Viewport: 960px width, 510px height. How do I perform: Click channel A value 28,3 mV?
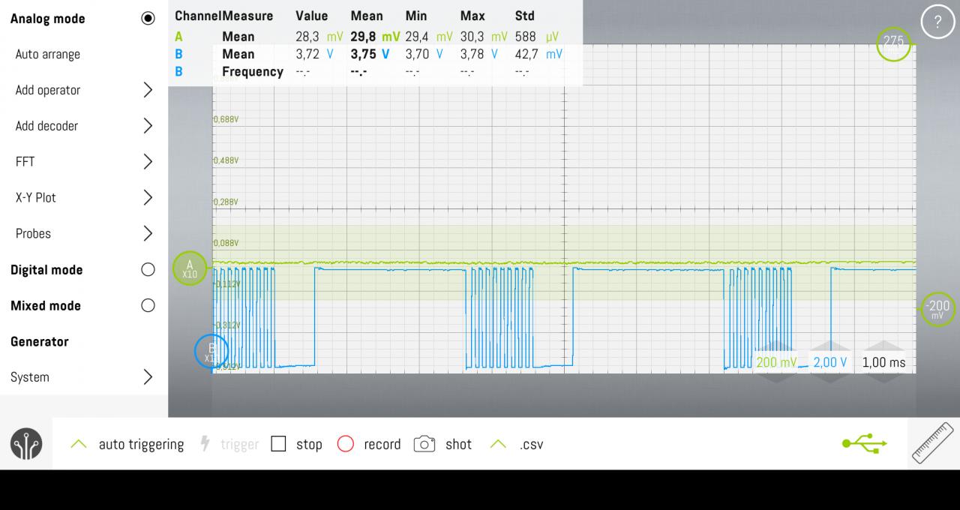click(x=319, y=36)
